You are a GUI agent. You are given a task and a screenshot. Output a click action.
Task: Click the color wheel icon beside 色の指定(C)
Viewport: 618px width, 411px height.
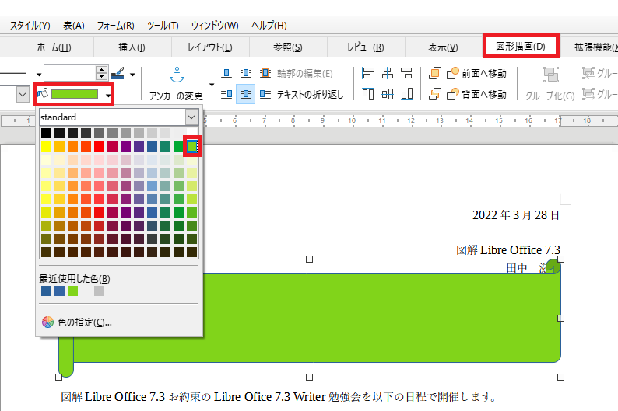pos(47,322)
